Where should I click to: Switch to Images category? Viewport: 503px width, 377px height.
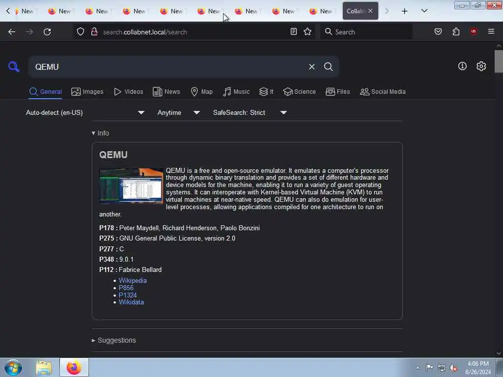pos(87,92)
